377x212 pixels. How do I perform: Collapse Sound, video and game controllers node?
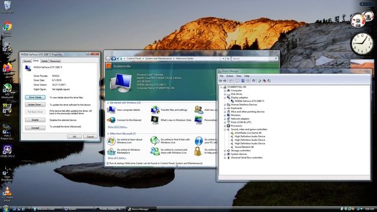point(225,130)
